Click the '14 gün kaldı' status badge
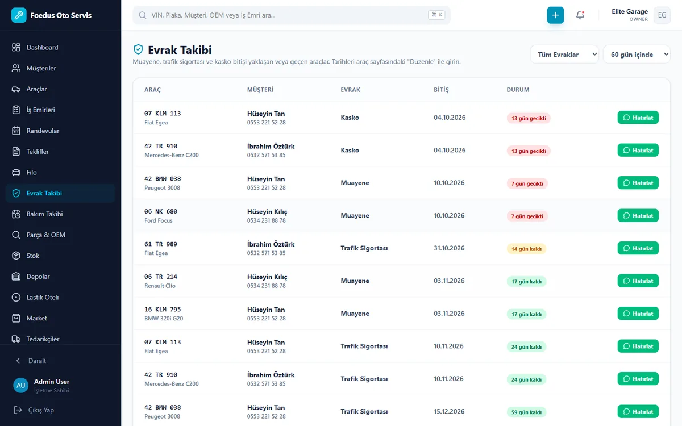This screenshot has width=682, height=426. point(526,249)
